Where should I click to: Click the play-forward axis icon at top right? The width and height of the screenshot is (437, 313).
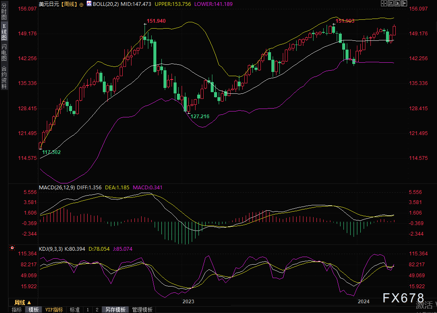pyautogui.click(x=397, y=3)
